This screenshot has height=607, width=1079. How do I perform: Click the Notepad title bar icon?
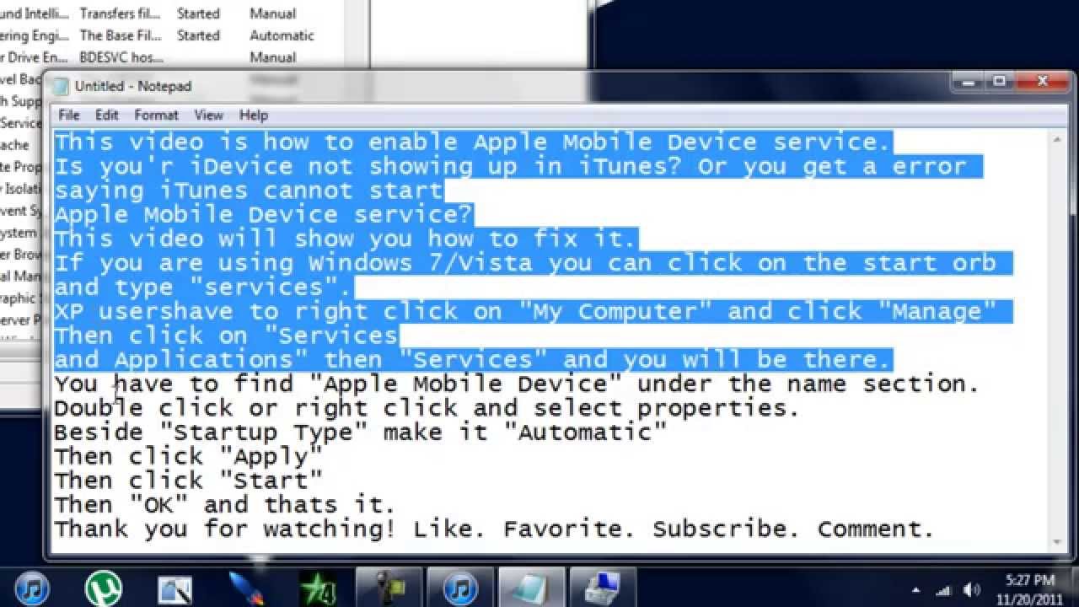point(61,86)
